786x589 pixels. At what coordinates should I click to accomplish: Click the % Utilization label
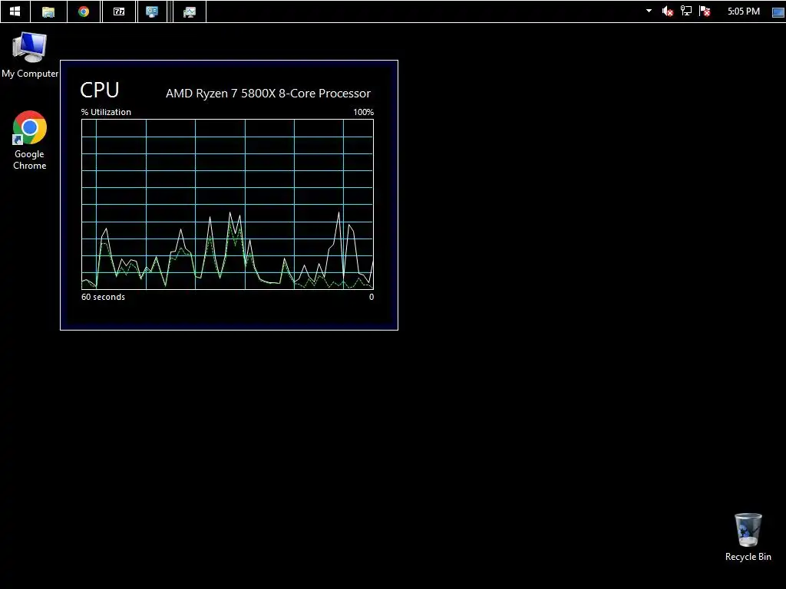pyautogui.click(x=106, y=112)
